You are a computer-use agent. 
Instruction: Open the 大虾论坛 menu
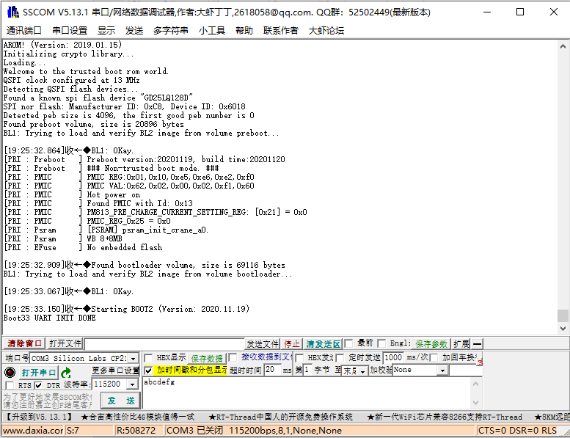tap(326, 31)
